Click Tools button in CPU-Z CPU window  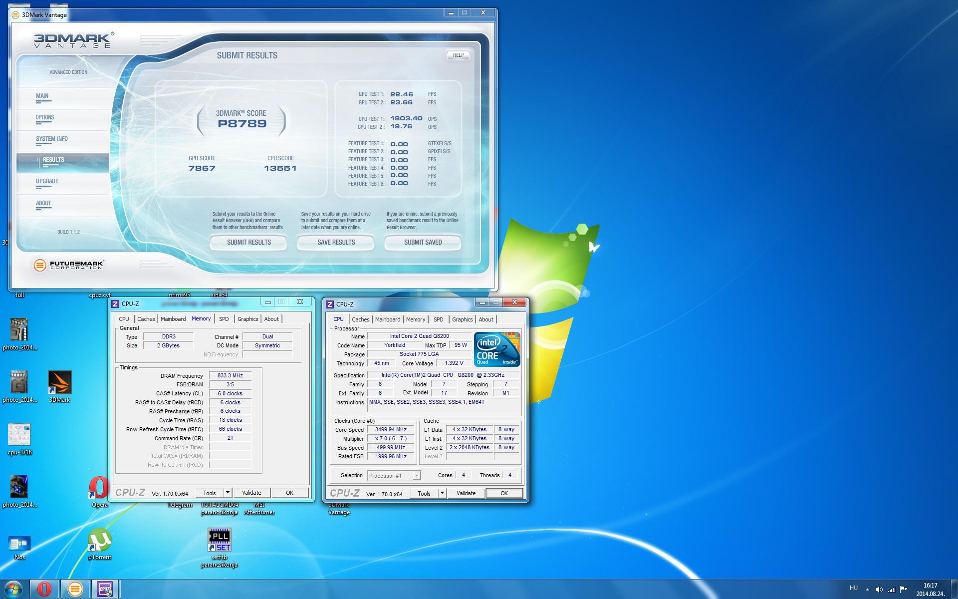[424, 493]
